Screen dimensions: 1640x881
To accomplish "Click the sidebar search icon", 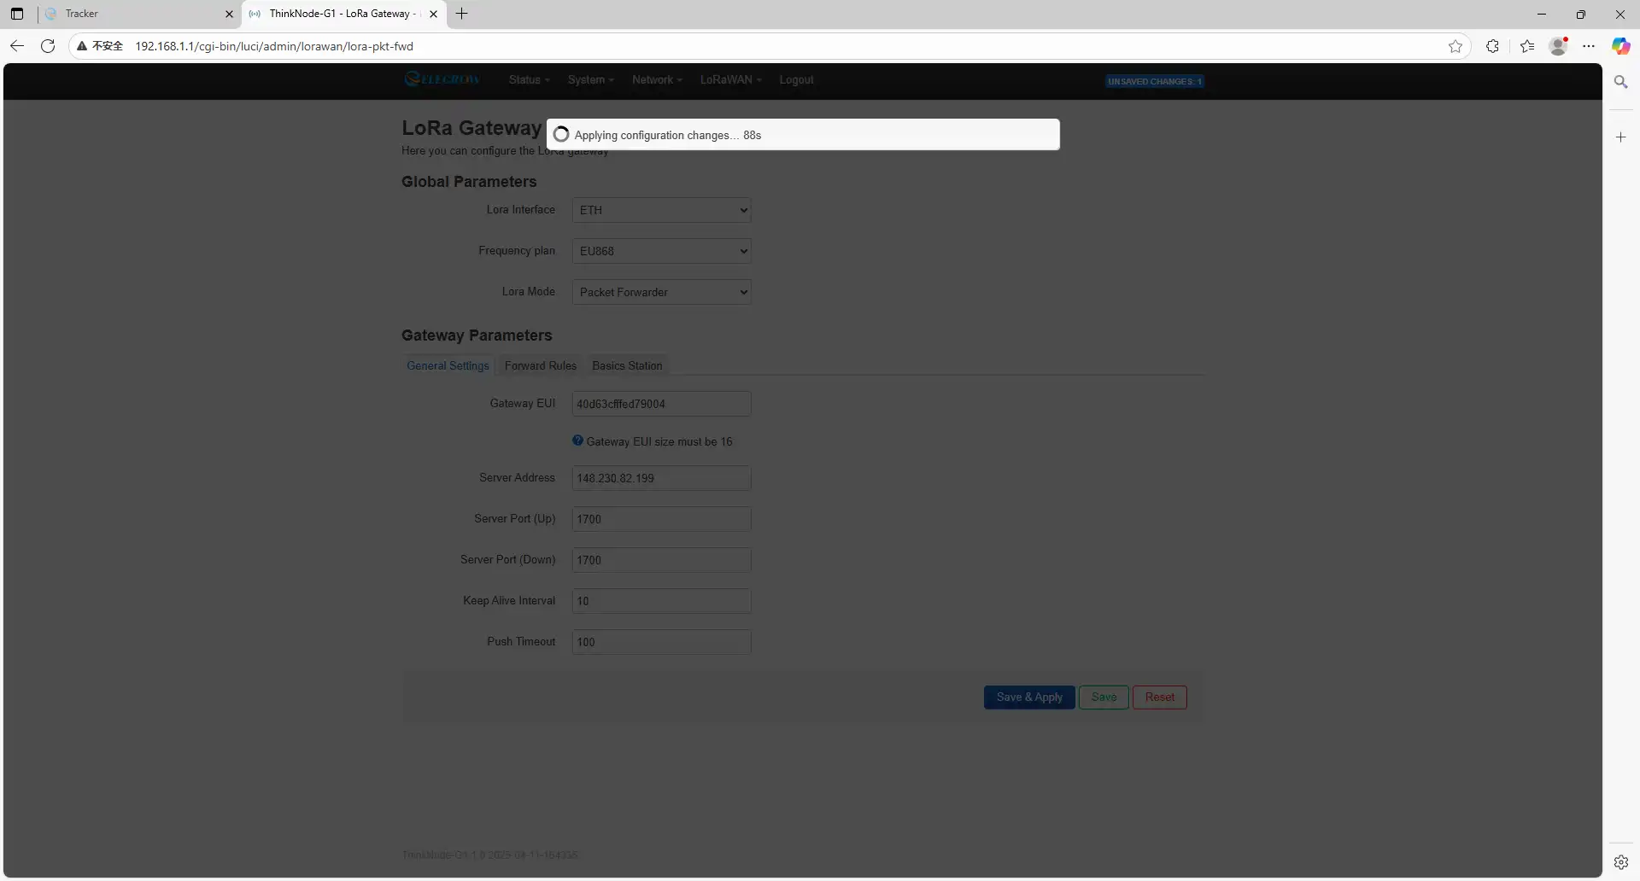I will [x=1620, y=82].
